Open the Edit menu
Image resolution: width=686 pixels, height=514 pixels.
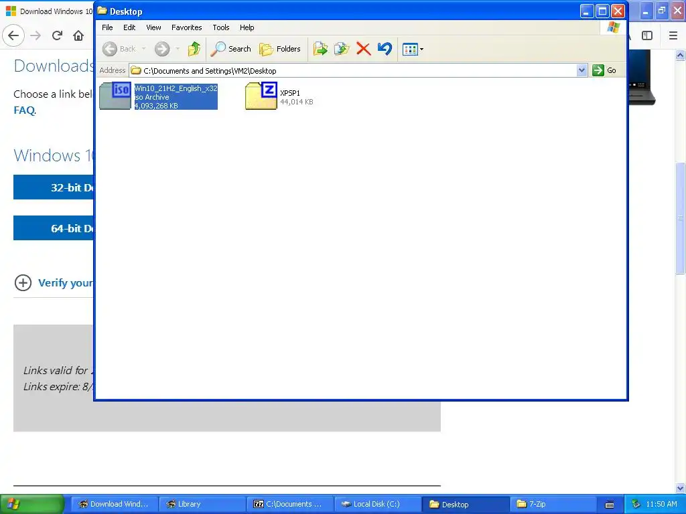point(129,27)
